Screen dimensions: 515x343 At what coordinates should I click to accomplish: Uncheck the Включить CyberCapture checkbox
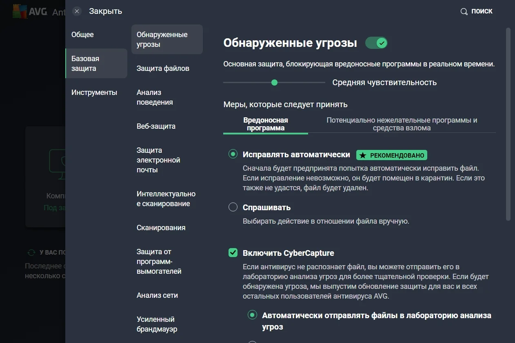[x=233, y=253]
